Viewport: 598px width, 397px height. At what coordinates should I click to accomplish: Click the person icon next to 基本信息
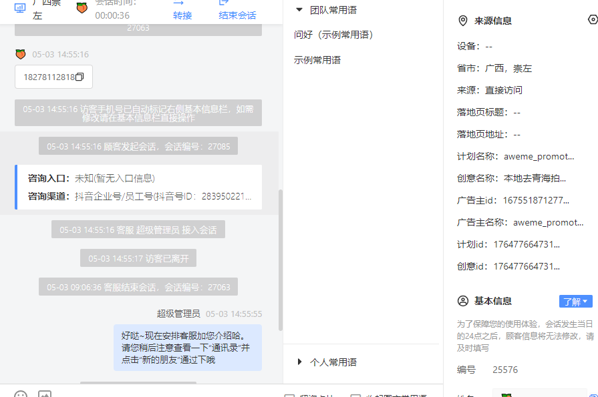[462, 301]
